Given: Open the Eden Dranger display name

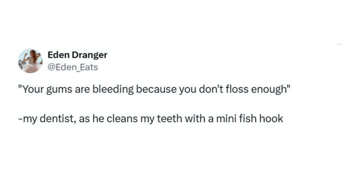Looking at the screenshot, I should pyautogui.click(x=77, y=55).
